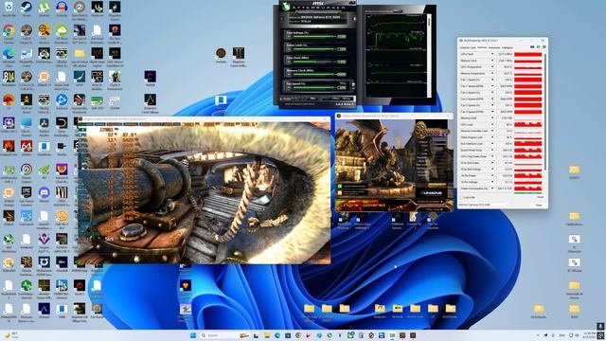Open GPU Clock sensor dropdown arrow
This screenshot has width=606, height=341.
[492, 54]
